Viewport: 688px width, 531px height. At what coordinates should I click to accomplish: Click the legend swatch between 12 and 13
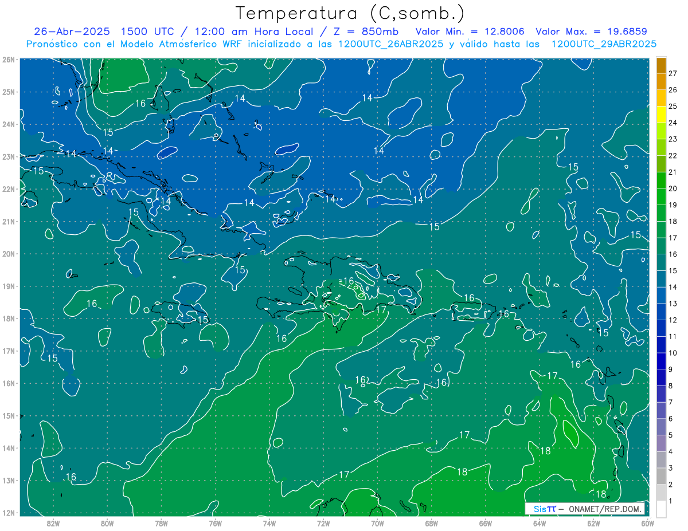[x=661, y=312]
